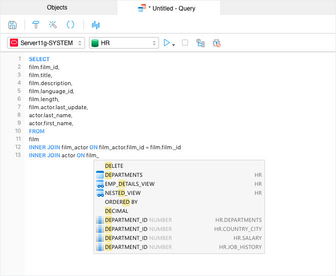Screen dimensions: 336x276
Task: Pick DEPARTMENT_ID from HR.SALARY
Action: pos(179,238)
